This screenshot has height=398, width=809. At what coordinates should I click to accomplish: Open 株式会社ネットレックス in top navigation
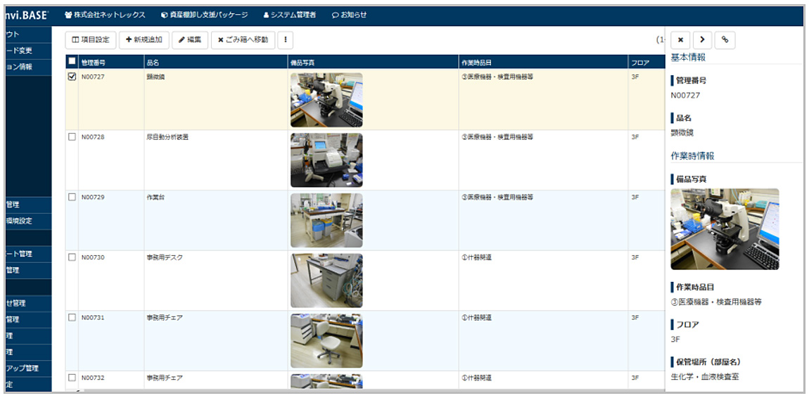click(106, 15)
